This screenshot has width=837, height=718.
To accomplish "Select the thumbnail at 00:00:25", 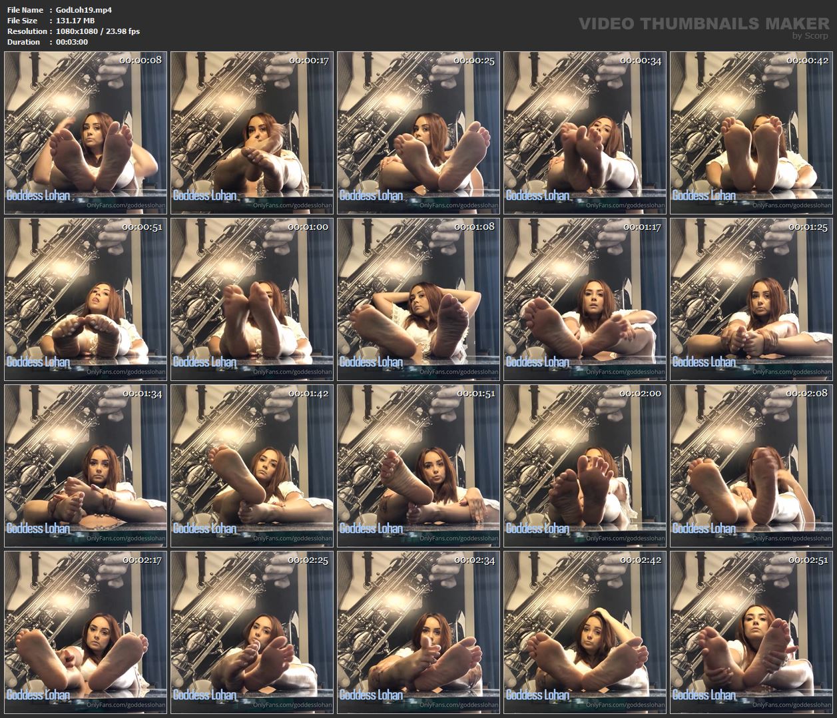I will (418, 133).
